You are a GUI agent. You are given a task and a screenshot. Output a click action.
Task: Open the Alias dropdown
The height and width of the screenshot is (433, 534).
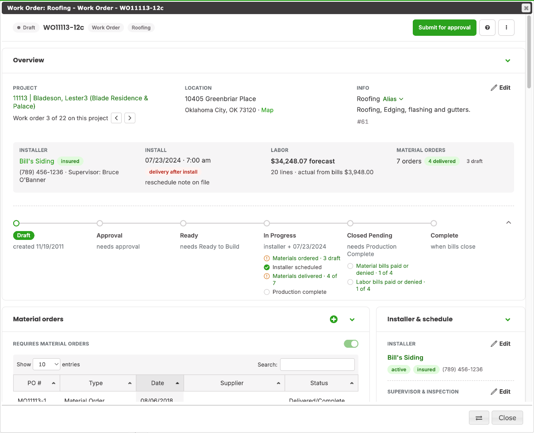click(393, 99)
